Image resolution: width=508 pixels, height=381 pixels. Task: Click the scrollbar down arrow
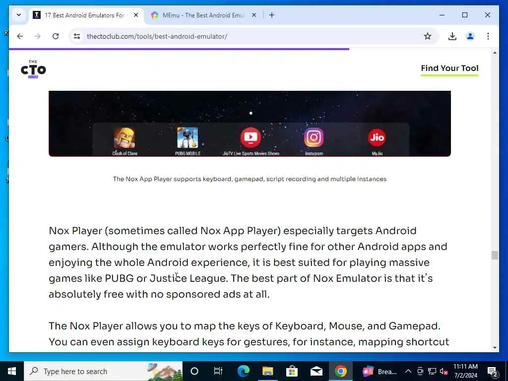click(x=495, y=348)
